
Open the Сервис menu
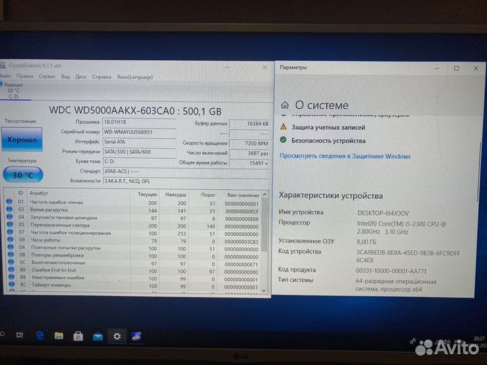[47, 76]
